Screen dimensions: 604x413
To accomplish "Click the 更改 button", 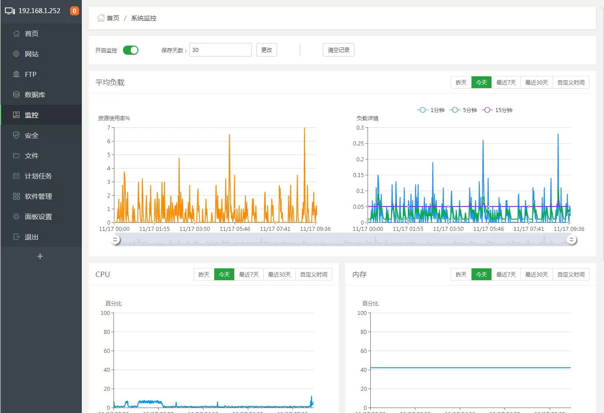I will [267, 50].
